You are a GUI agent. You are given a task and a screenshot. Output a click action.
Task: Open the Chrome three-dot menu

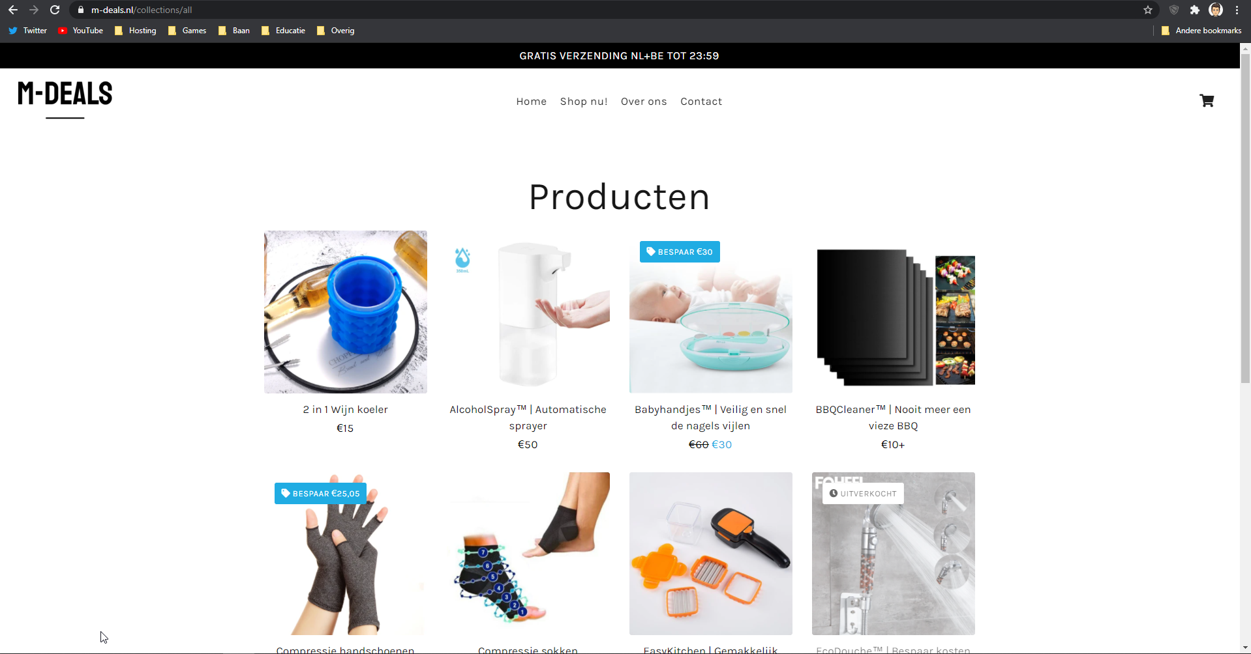pyautogui.click(x=1237, y=10)
